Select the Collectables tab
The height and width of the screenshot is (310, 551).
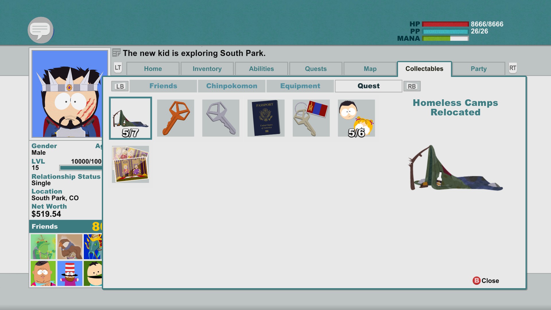[424, 69]
